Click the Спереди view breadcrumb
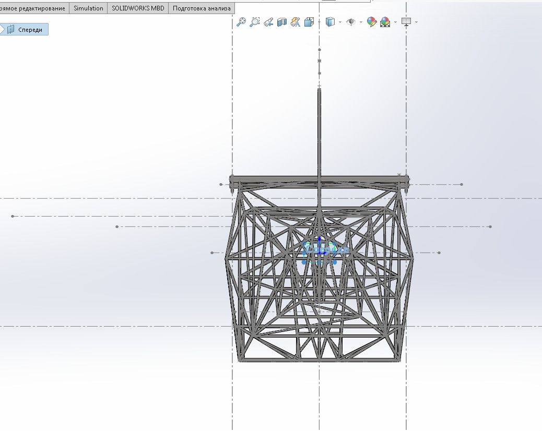The width and height of the screenshot is (542, 431). [x=25, y=30]
